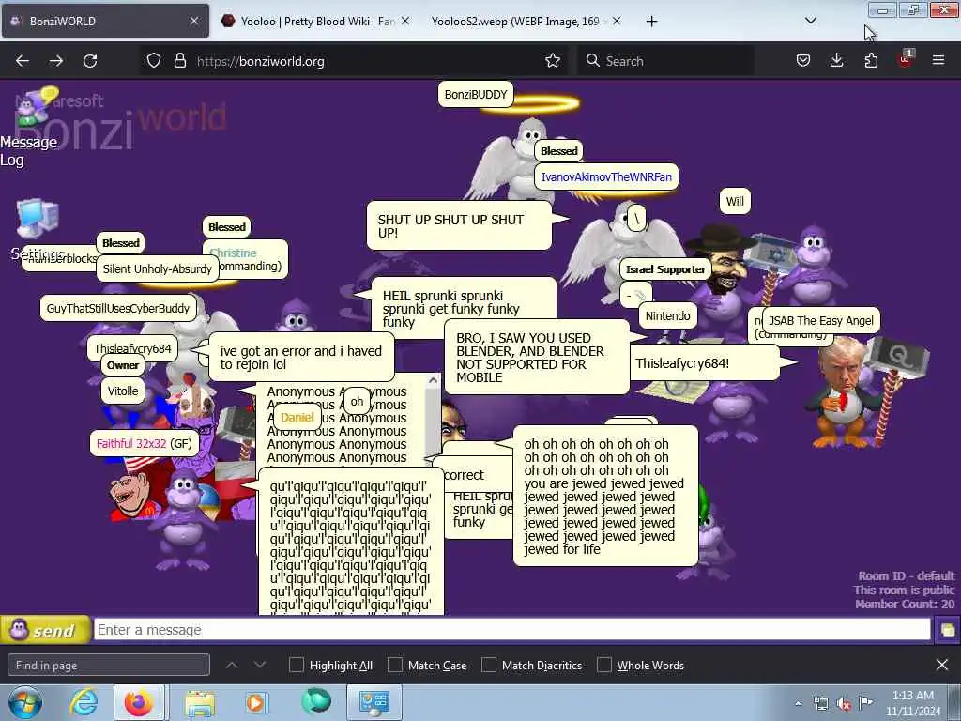
Task: Bookmark this page with the star icon
Action: [553, 61]
